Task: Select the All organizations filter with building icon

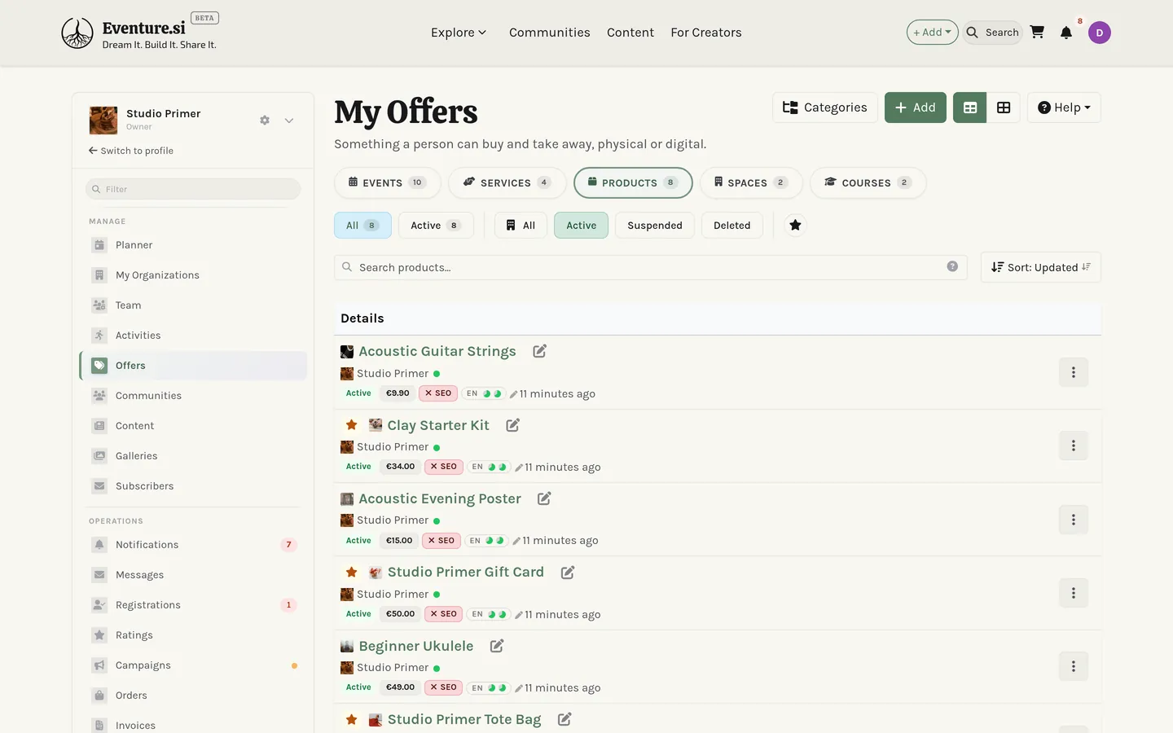Action: coord(521,226)
